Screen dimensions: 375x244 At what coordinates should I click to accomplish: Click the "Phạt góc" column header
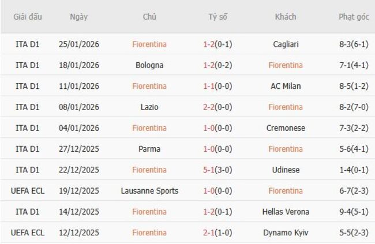click(x=354, y=17)
